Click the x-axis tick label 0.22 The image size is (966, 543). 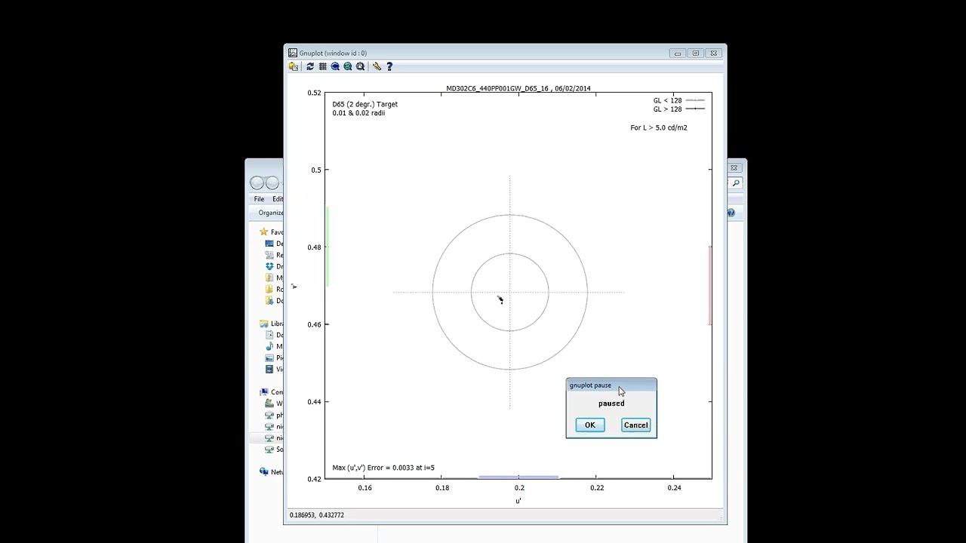[597, 488]
